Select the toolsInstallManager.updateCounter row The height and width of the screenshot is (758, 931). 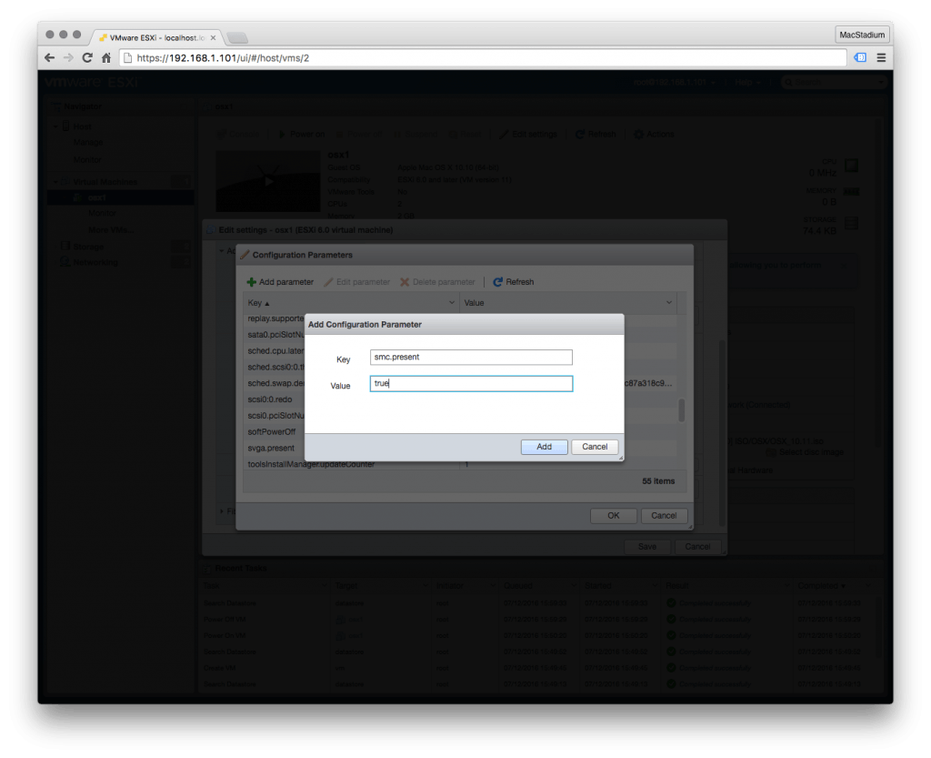[459, 465]
